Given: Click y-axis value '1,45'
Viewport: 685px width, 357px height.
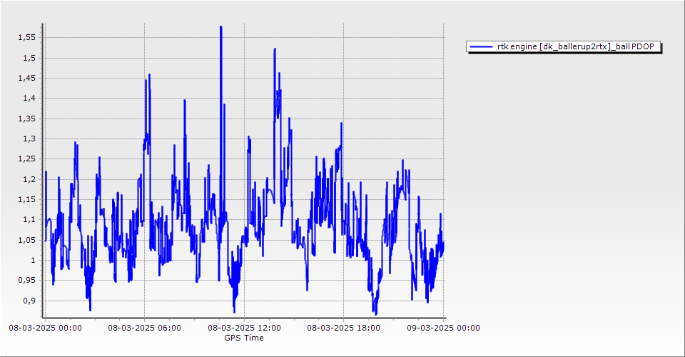Looking at the screenshot, I should pos(26,79).
